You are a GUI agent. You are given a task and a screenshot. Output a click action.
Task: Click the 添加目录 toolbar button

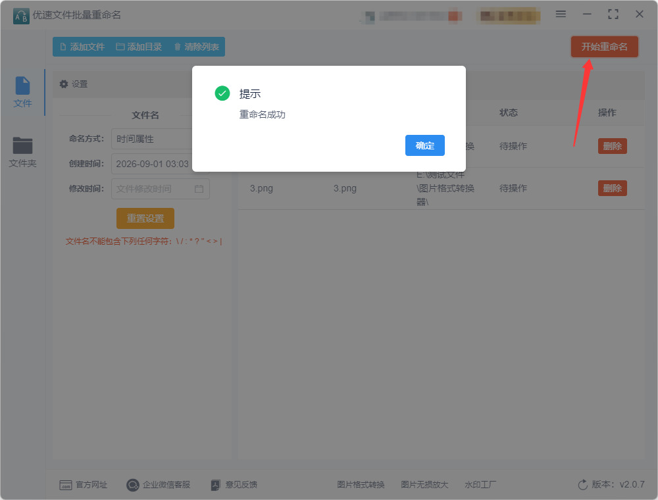(139, 47)
